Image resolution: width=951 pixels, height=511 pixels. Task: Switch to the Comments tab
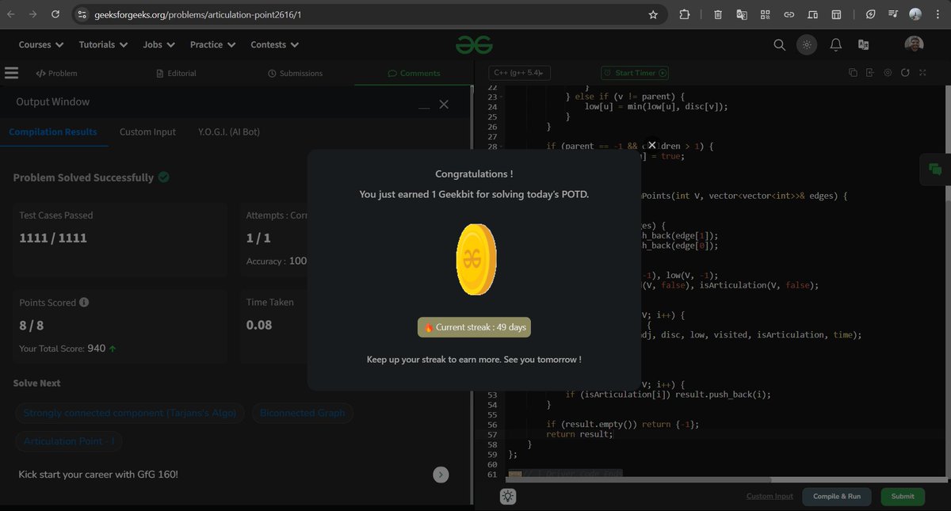tap(414, 73)
